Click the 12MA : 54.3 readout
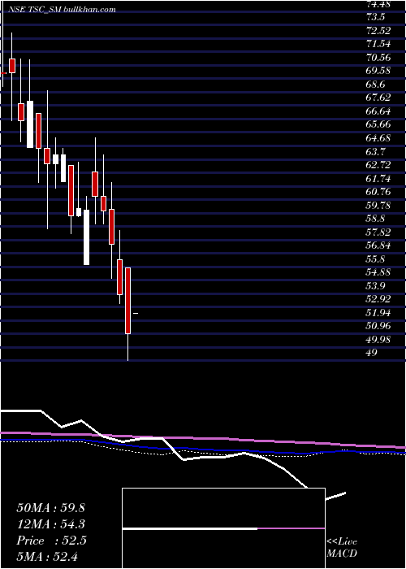406x569 pixels. point(50,524)
